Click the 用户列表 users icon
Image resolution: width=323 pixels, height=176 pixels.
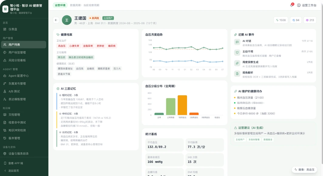pyautogui.click(x=5, y=45)
